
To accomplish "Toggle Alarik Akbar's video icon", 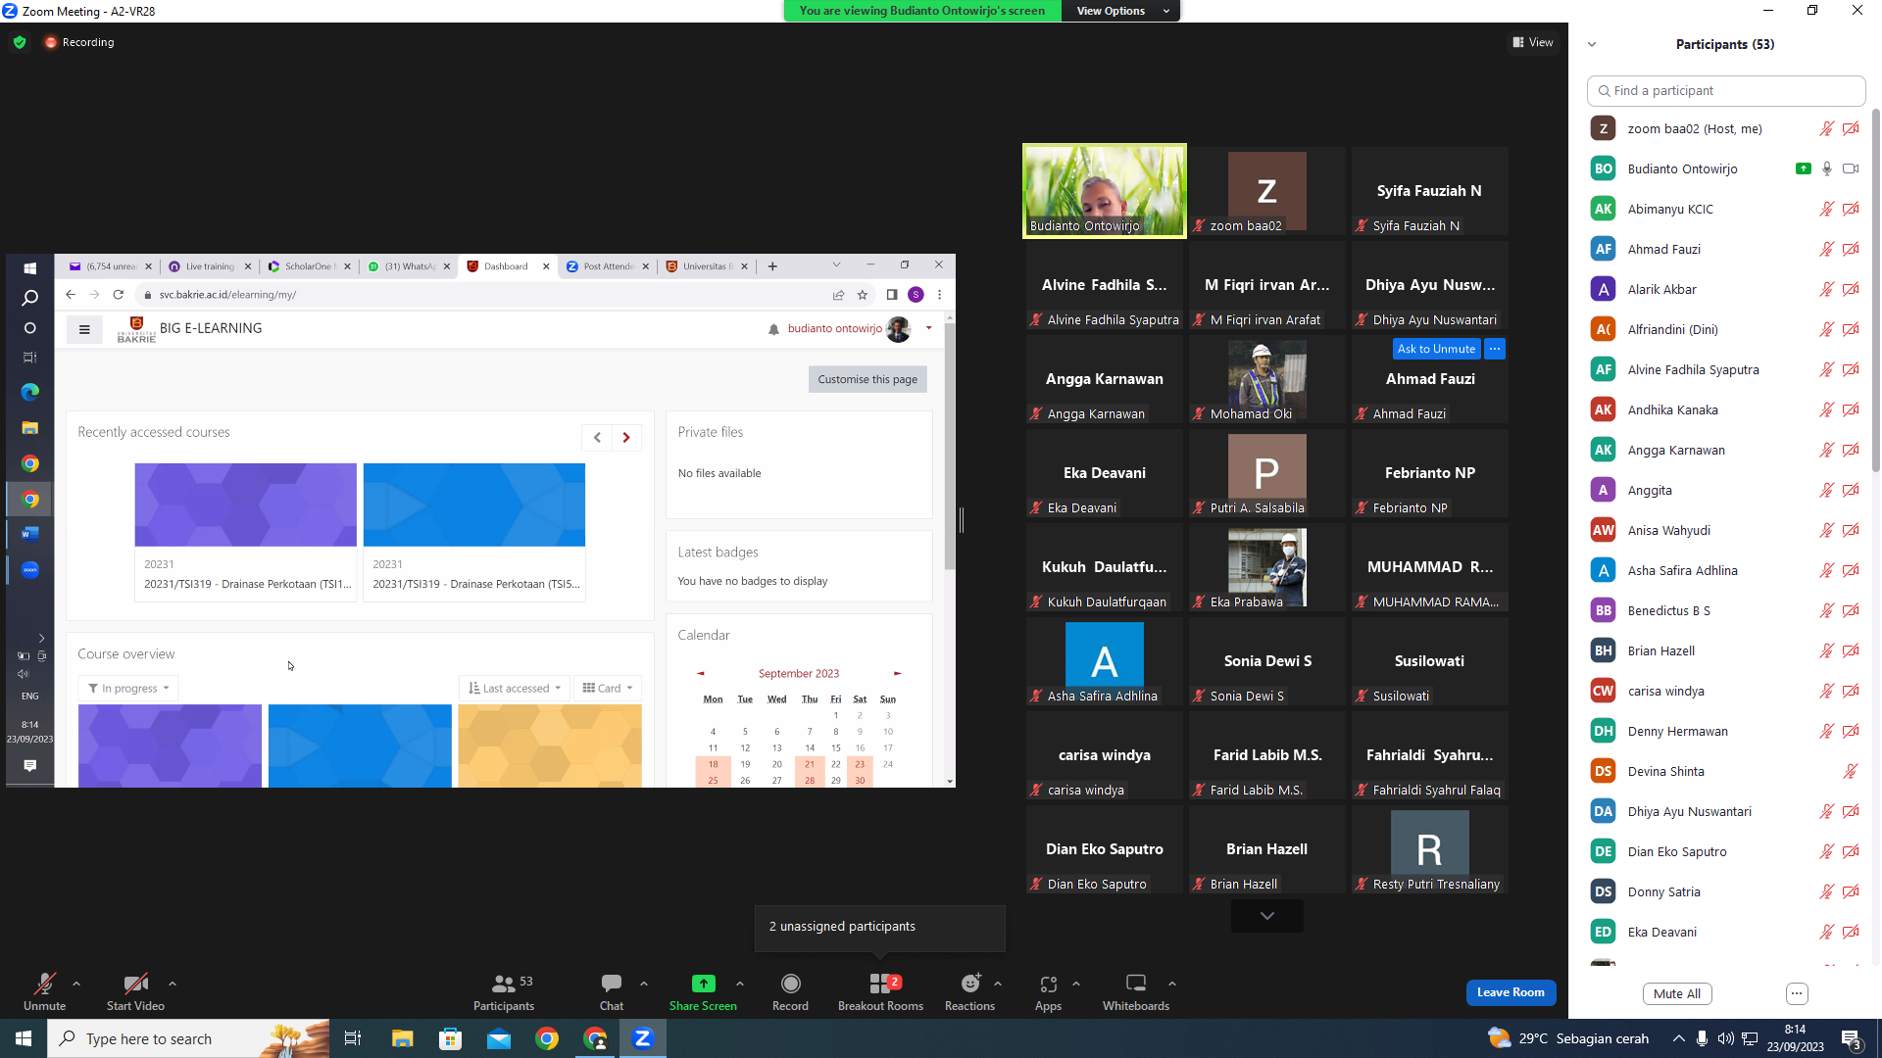I will (1851, 289).
